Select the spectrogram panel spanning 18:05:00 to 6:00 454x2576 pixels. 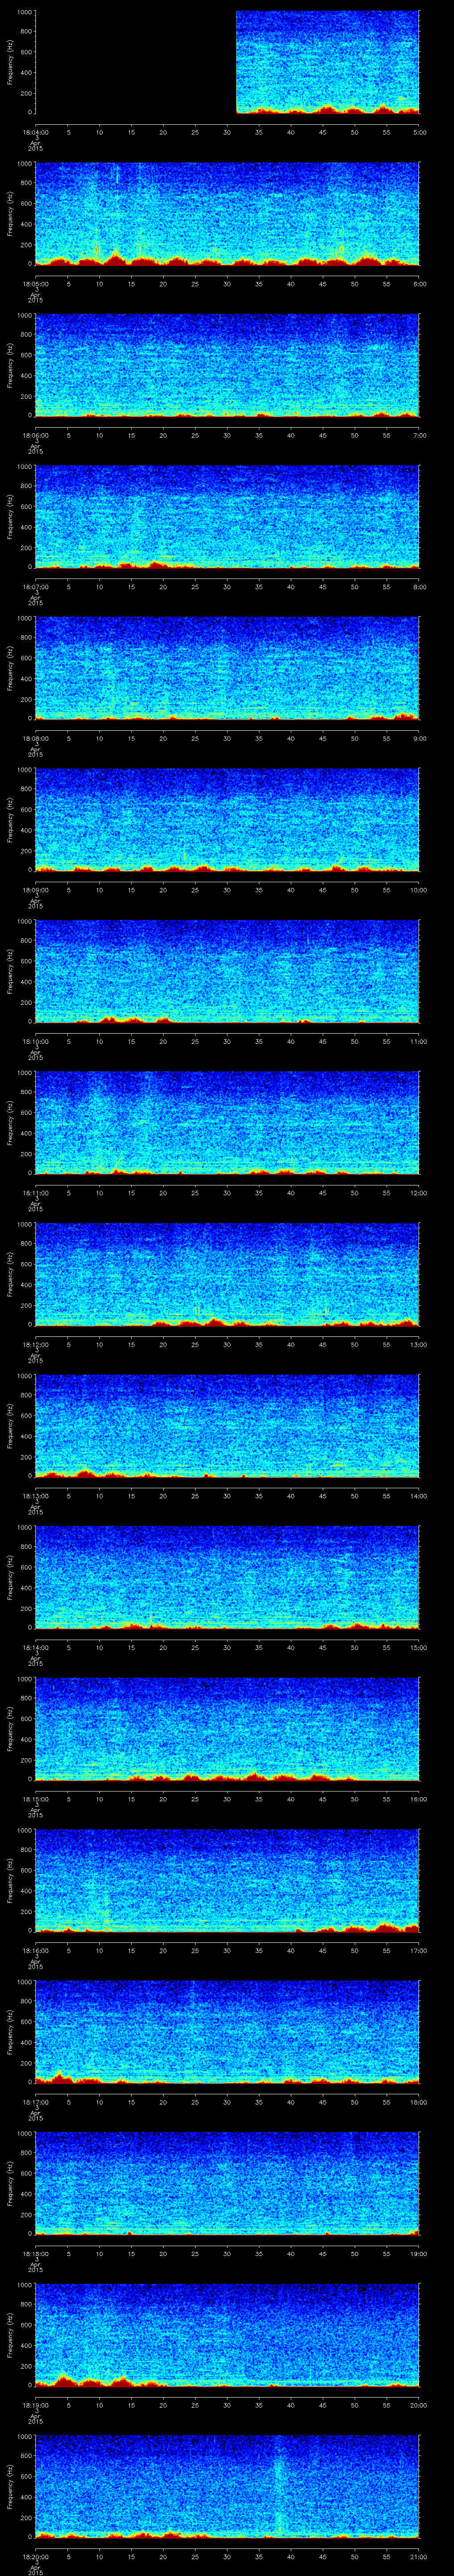(x=227, y=214)
